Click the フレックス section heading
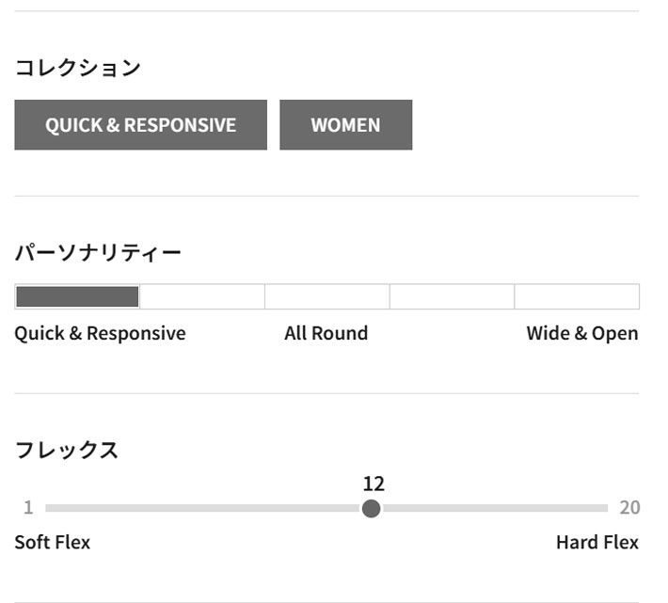Screen dimensions: 668x603 pyautogui.click(x=66, y=450)
